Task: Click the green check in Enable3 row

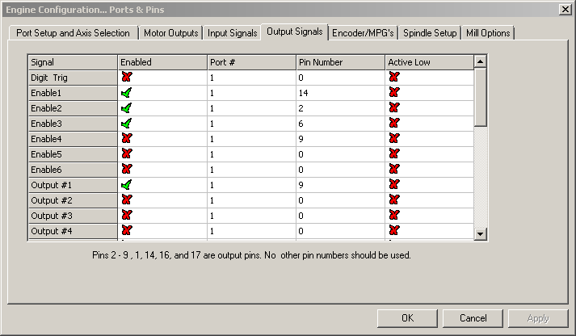Action: tap(127, 124)
